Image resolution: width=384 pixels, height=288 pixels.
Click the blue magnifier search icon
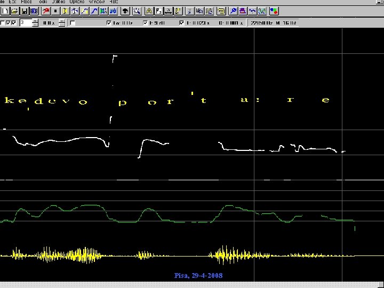pyautogui.click(x=233, y=11)
